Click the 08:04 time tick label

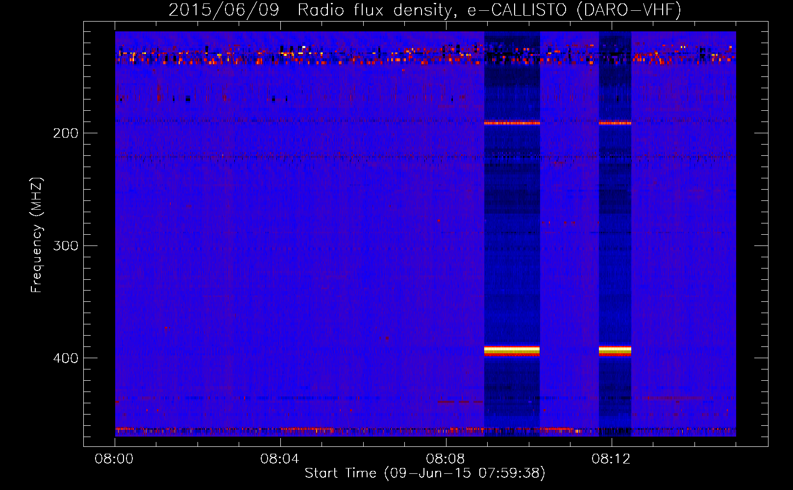pyautogui.click(x=280, y=459)
